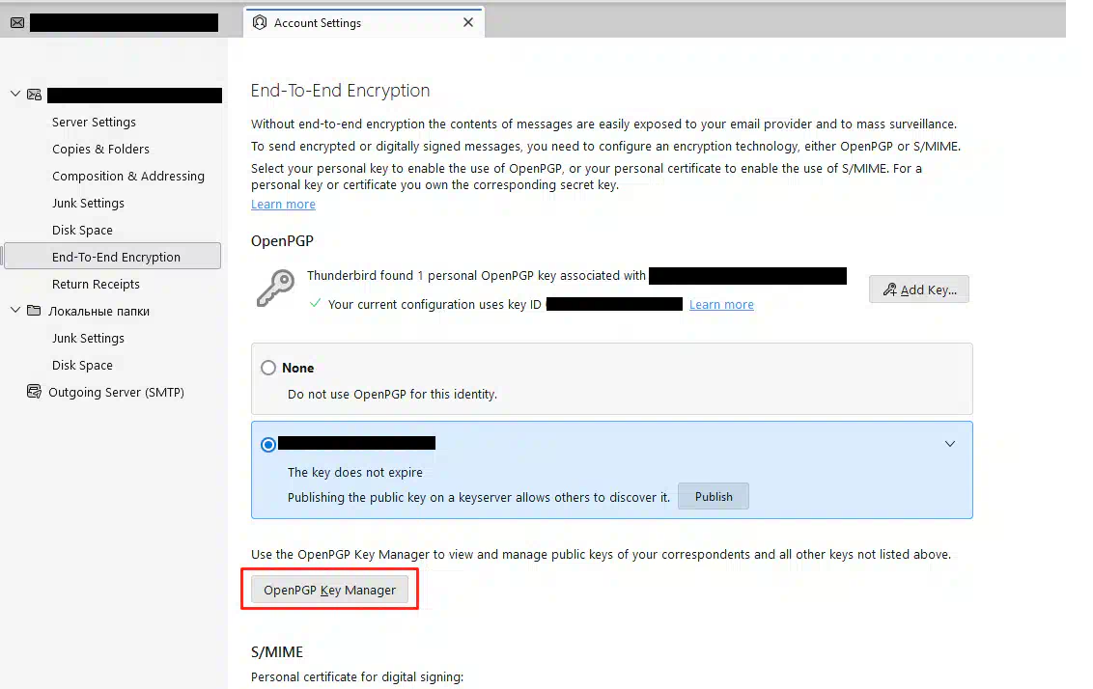The height and width of the screenshot is (689, 1093).
Task: Click 'The key does not expire' text
Action: [354, 472]
